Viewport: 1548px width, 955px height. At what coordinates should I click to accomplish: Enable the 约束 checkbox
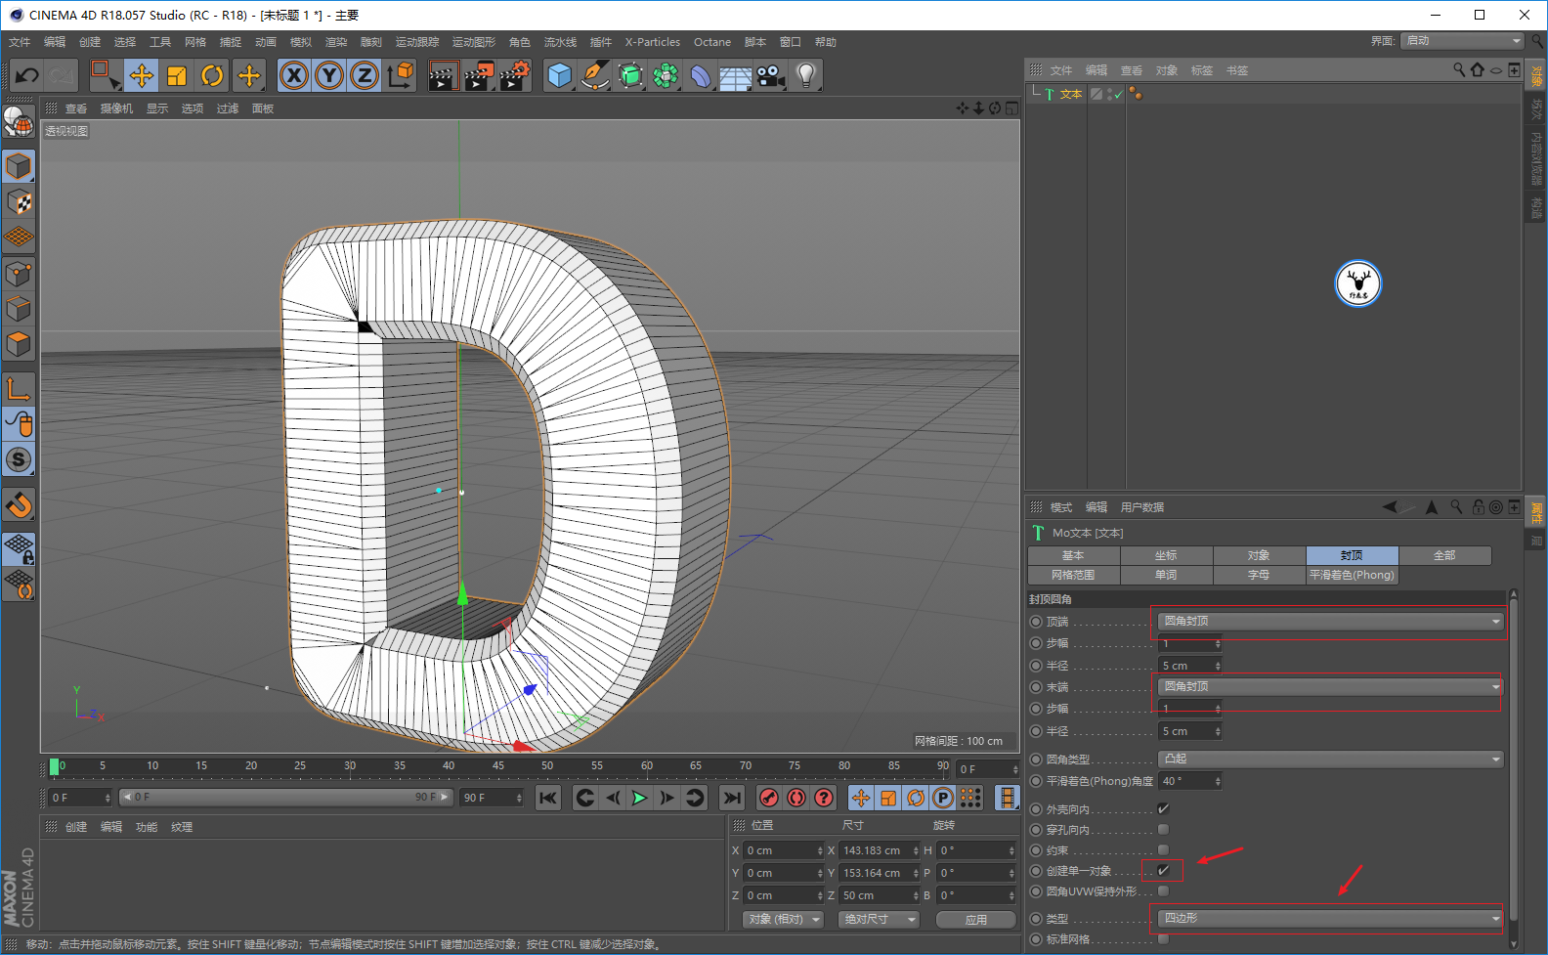coord(1163,849)
